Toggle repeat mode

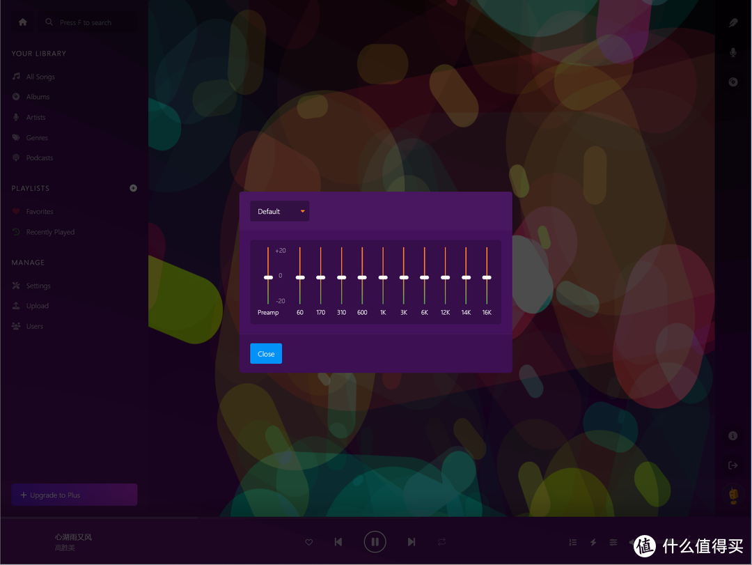(x=441, y=542)
